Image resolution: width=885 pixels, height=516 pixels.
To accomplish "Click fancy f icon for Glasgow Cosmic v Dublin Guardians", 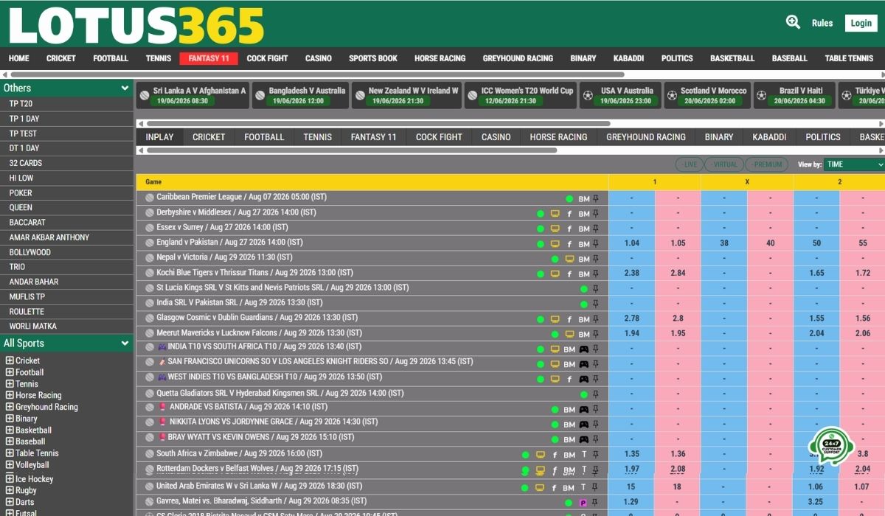I will click(x=569, y=319).
